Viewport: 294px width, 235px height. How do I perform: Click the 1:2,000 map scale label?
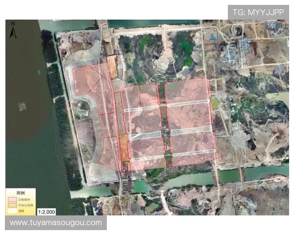click(47, 211)
